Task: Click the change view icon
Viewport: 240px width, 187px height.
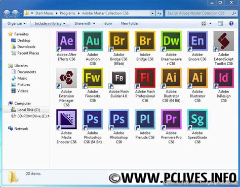Action: 204,23
